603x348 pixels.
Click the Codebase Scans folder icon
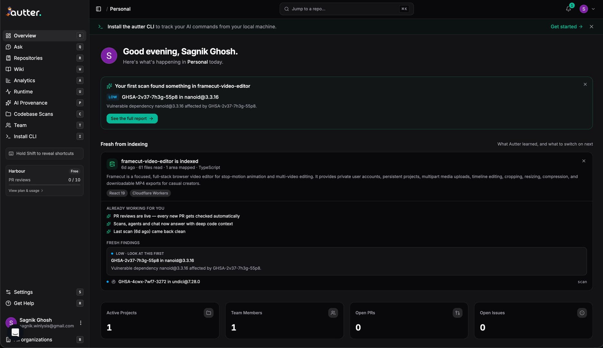pyautogui.click(x=8, y=114)
